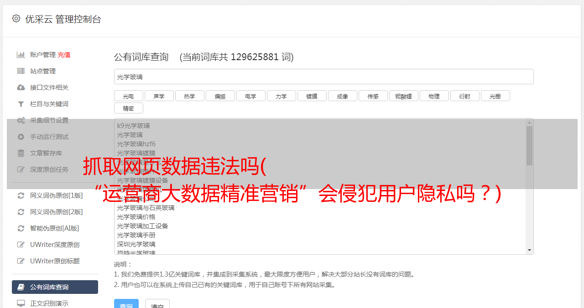Click the edit icon for UWriter深度原创
Screen dimensions: 584x308
click(x=21, y=245)
